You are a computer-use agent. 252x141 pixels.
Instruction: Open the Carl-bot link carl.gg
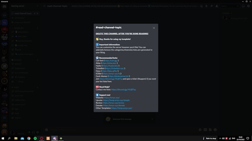point(111,60)
